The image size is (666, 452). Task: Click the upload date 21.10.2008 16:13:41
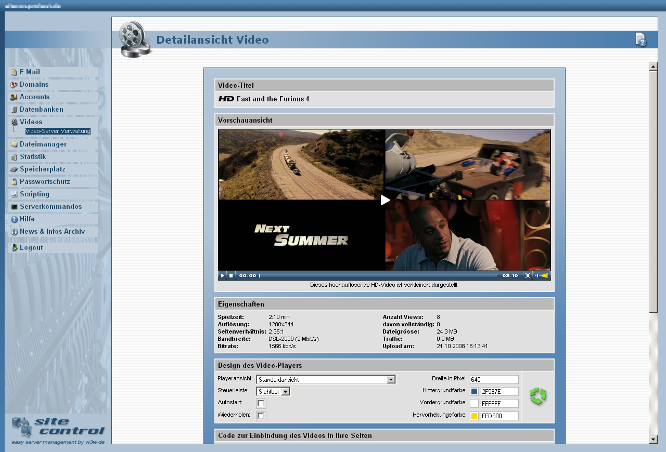point(462,346)
